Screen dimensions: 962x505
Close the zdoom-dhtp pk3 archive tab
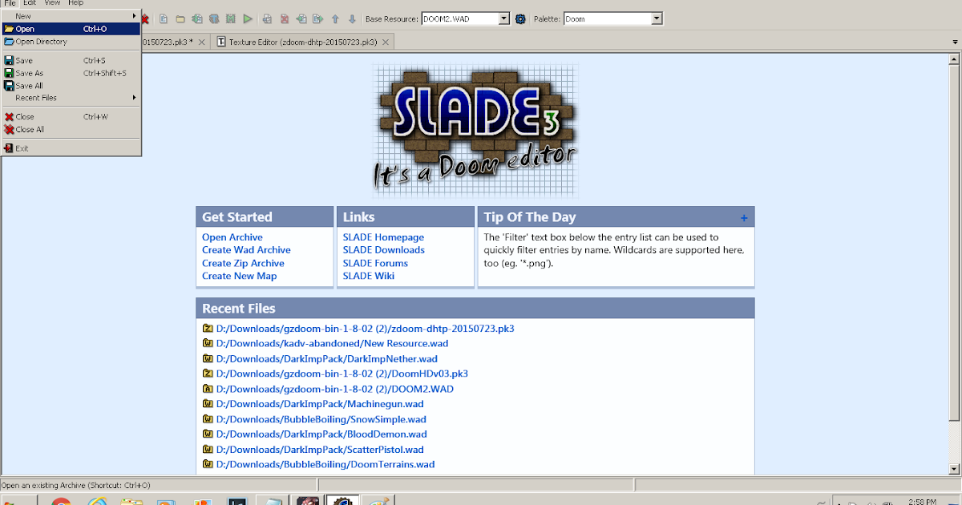point(202,42)
